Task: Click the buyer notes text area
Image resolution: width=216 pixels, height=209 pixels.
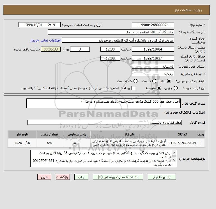Action: pos(104,159)
